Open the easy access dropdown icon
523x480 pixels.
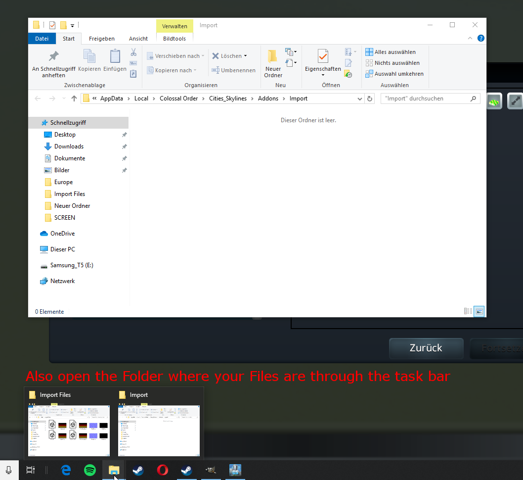[291, 62]
